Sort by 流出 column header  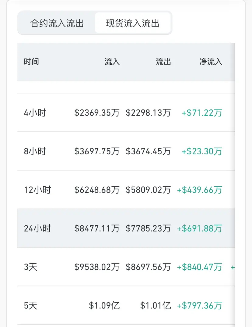(163, 62)
